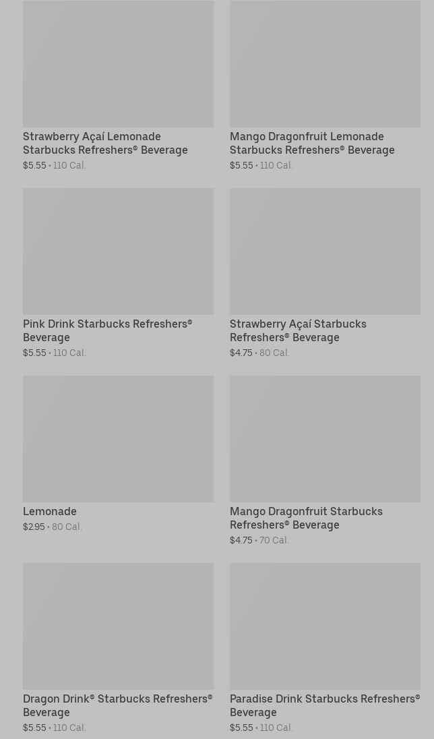This screenshot has height=739, width=434.
Task: Open the Mango Dragonfruit Lemonade product image
Action: click(x=325, y=64)
